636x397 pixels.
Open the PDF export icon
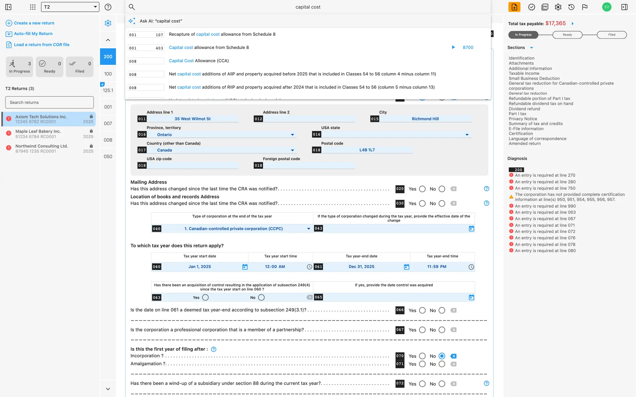click(545, 7)
